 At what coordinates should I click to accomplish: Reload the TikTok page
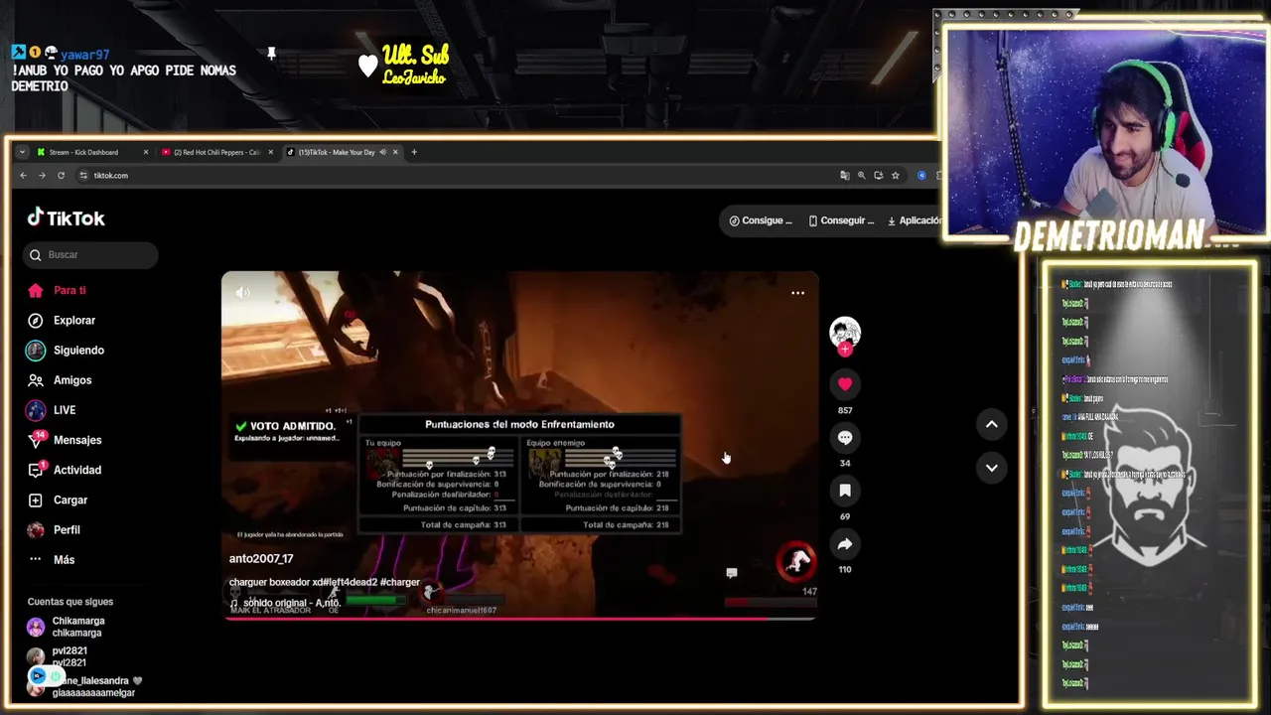click(x=61, y=175)
